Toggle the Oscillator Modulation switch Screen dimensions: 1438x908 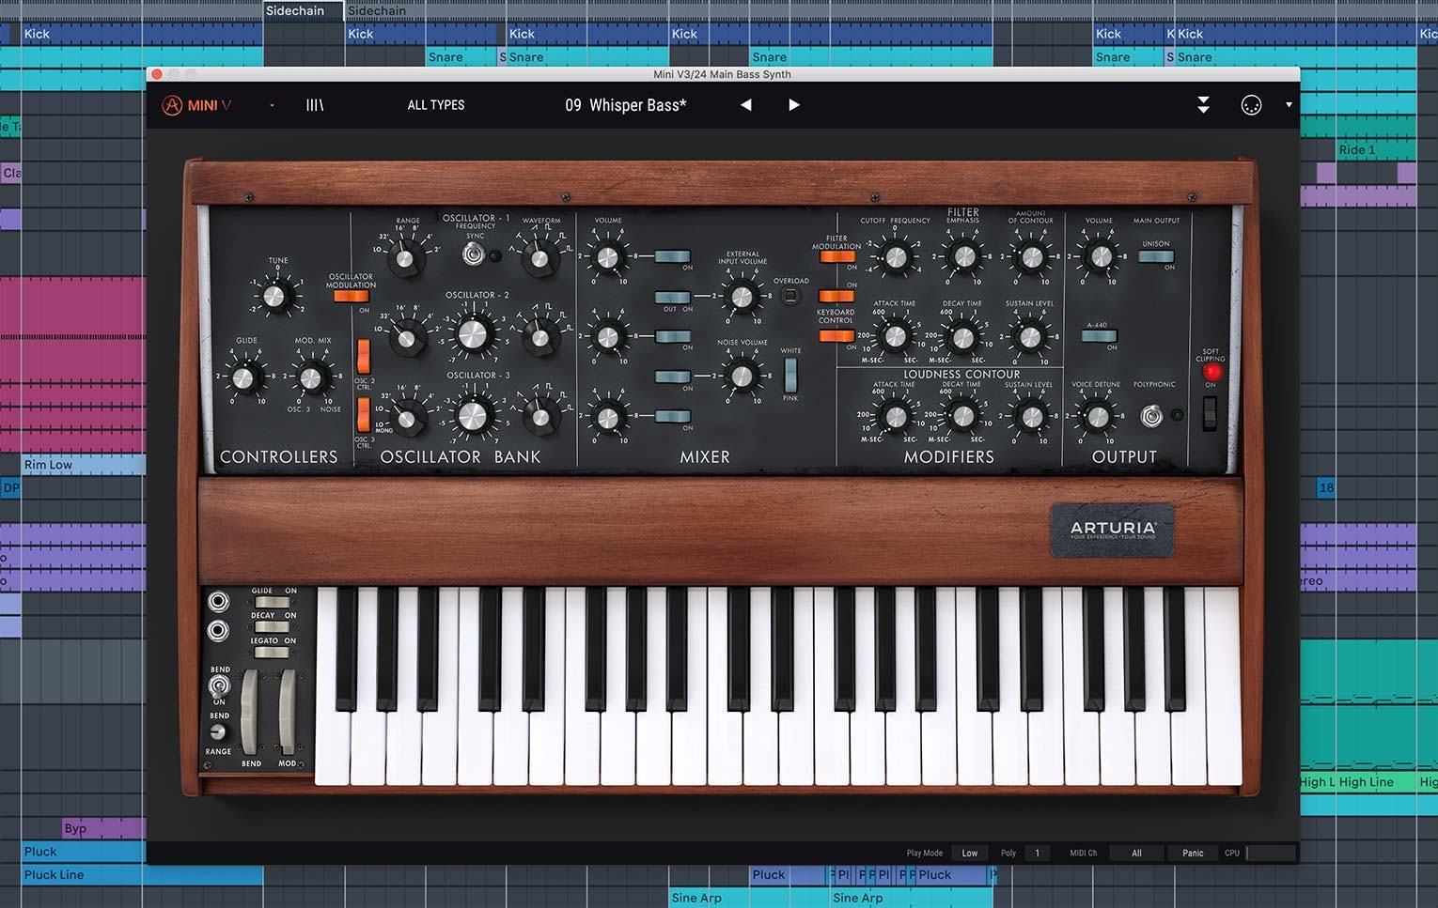[x=351, y=297]
